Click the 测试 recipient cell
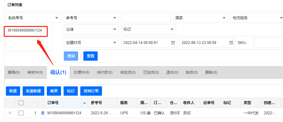This screenshot has height=122, width=283. coord(187,113)
